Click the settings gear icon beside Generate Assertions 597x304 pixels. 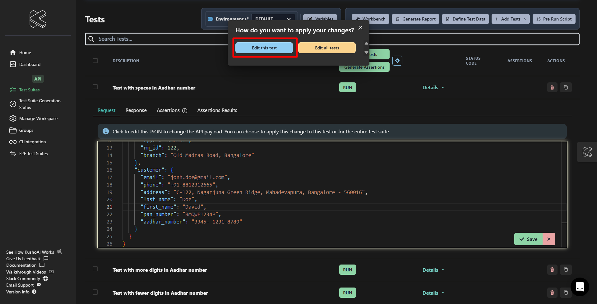(397, 61)
